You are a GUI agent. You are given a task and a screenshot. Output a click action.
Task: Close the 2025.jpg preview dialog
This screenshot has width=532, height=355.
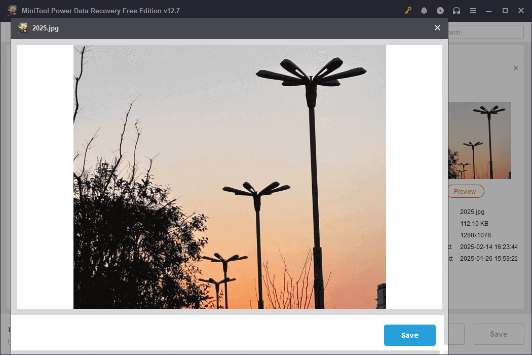coord(437,28)
